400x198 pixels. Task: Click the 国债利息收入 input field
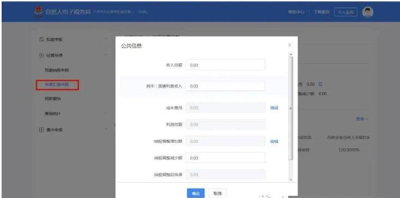[226, 86]
